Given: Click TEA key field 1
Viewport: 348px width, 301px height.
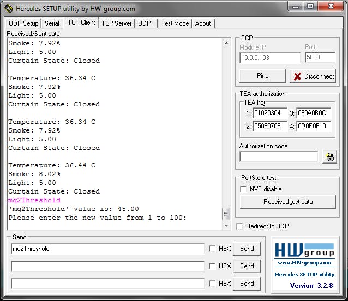Looking at the screenshot, I should (270, 113).
